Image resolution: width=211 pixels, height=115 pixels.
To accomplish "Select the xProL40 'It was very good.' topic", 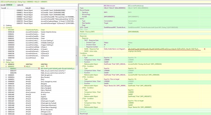I will point(38,110).
